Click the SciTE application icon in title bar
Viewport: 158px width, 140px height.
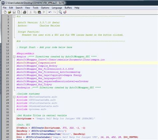[x=3, y=3]
